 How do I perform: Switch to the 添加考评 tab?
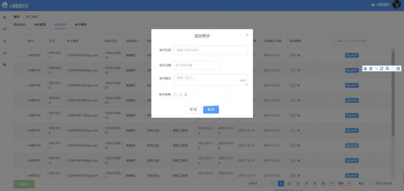tap(60, 25)
